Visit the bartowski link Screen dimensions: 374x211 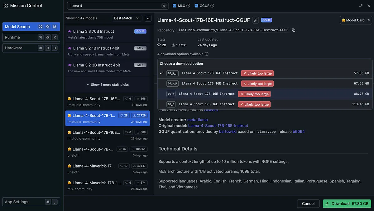point(228,132)
